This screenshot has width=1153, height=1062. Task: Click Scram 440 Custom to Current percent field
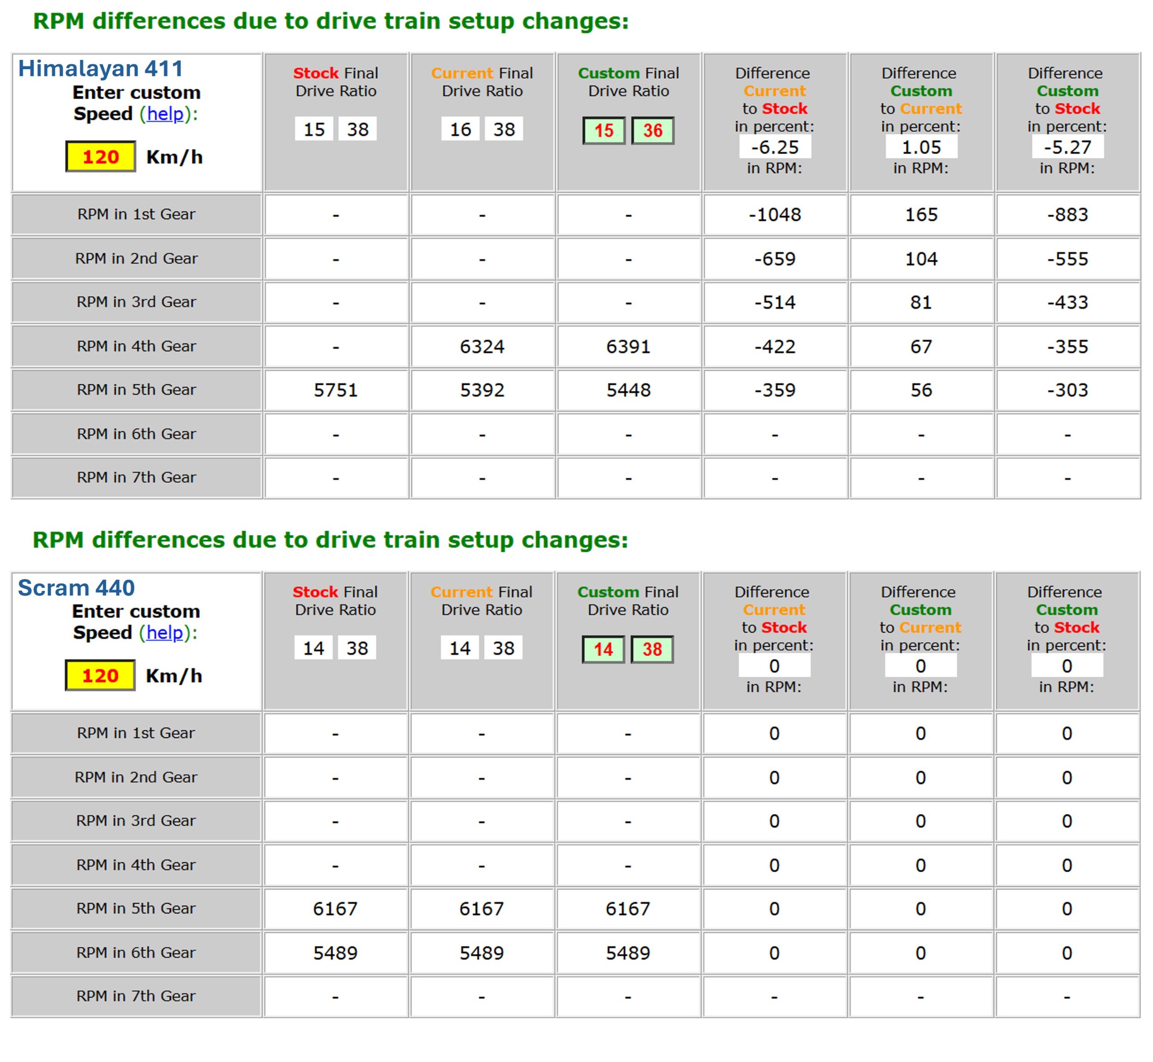(x=921, y=666)
